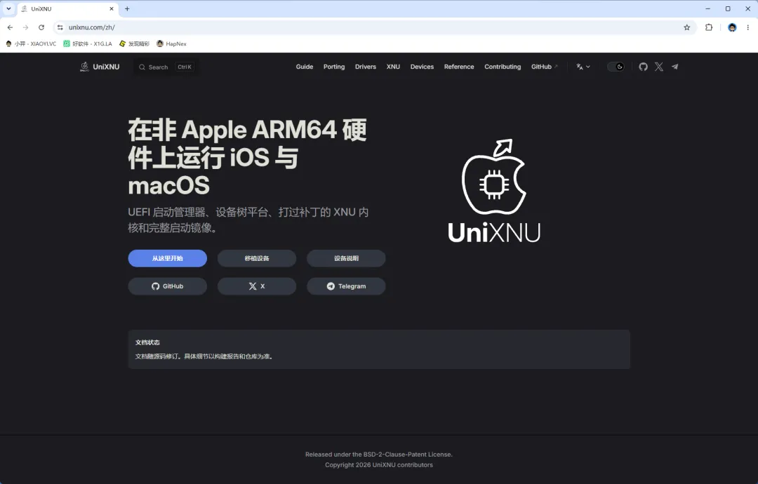Close the UniXNU tab

112,8
